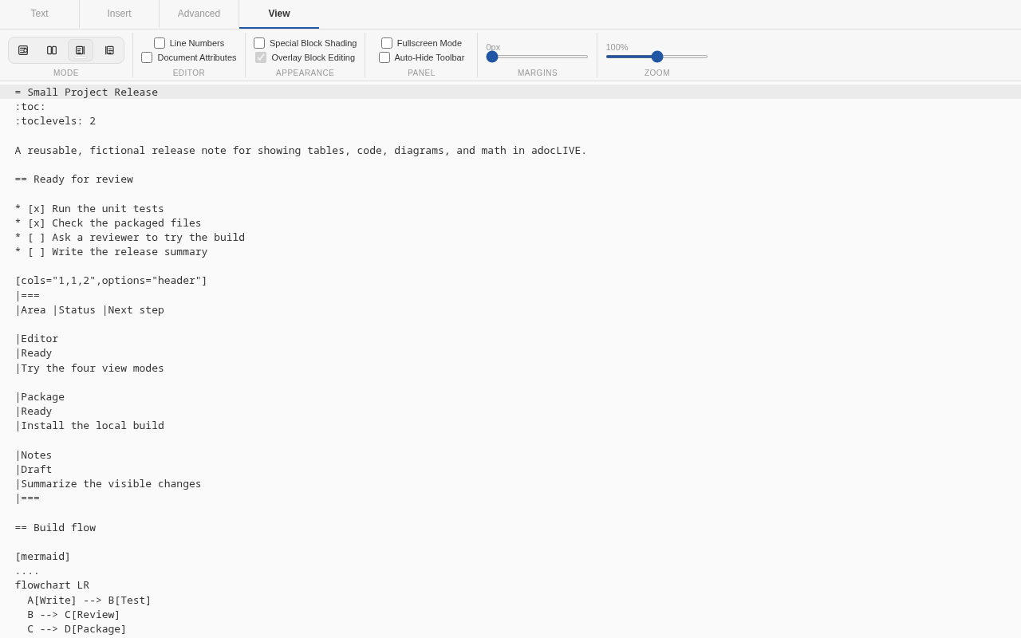
Task: Click the '|Install the local build' line
Action: point(89,425)
